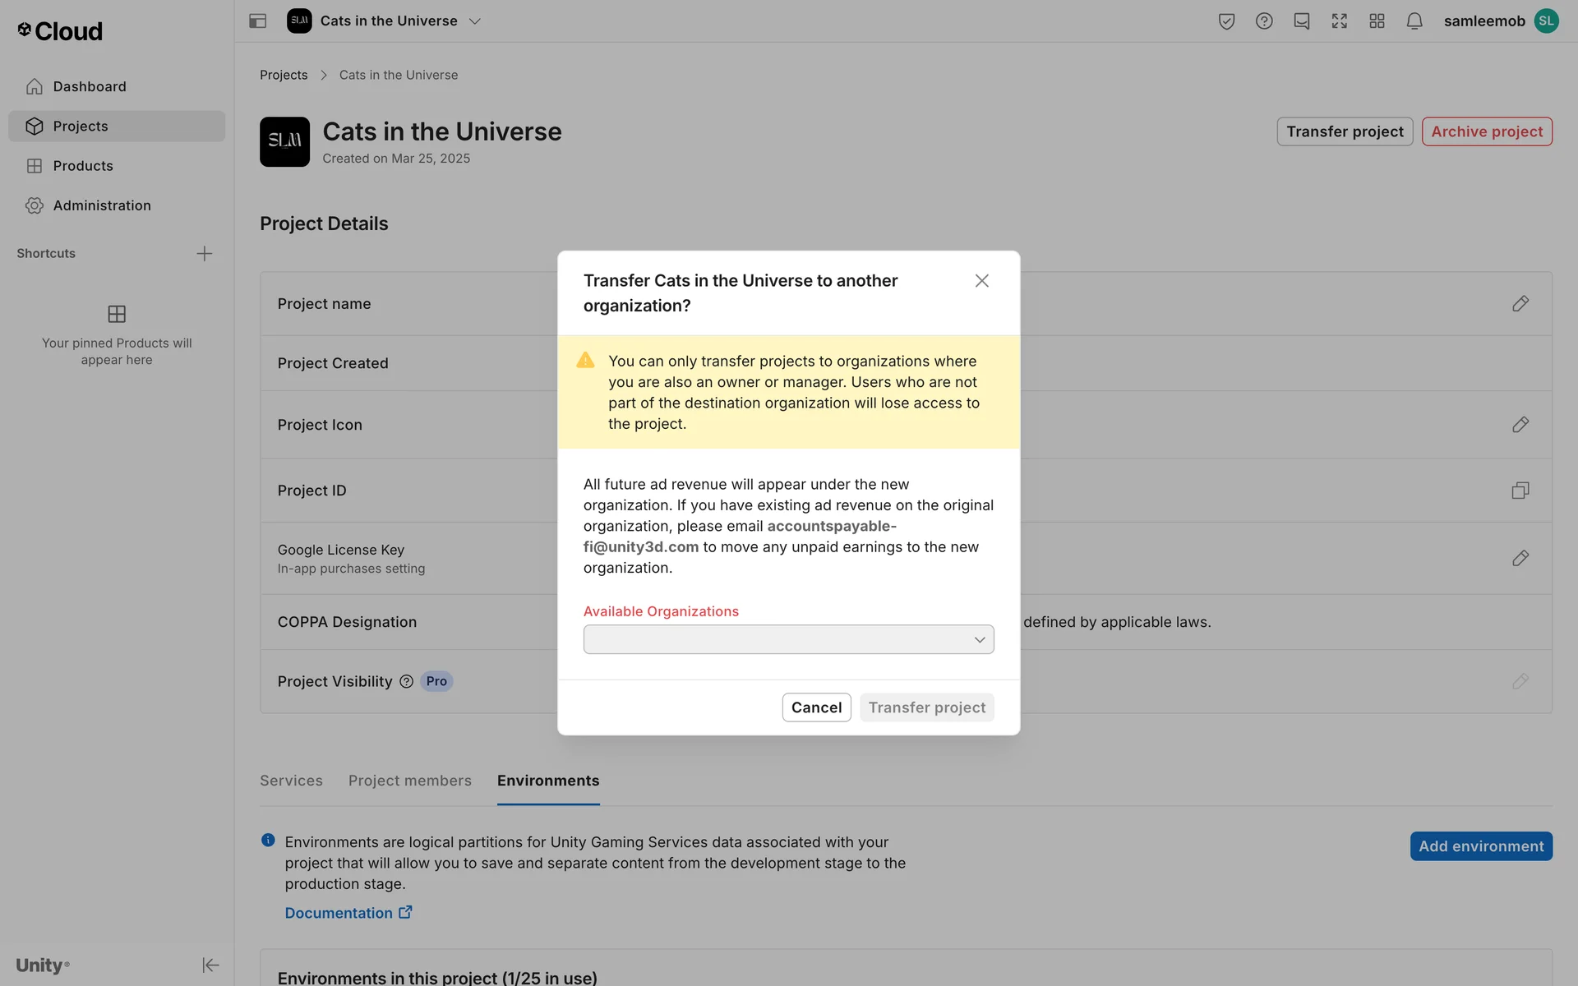Collapse the sidebar with arrow icon

point(210,965)
